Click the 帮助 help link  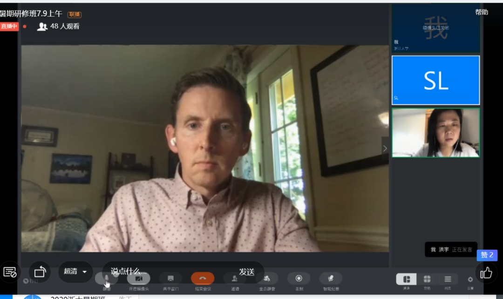(482, 12)
